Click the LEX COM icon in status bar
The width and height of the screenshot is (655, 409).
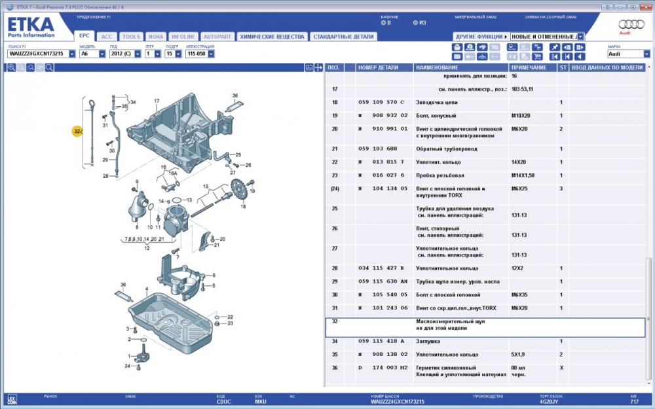[12, 400]
